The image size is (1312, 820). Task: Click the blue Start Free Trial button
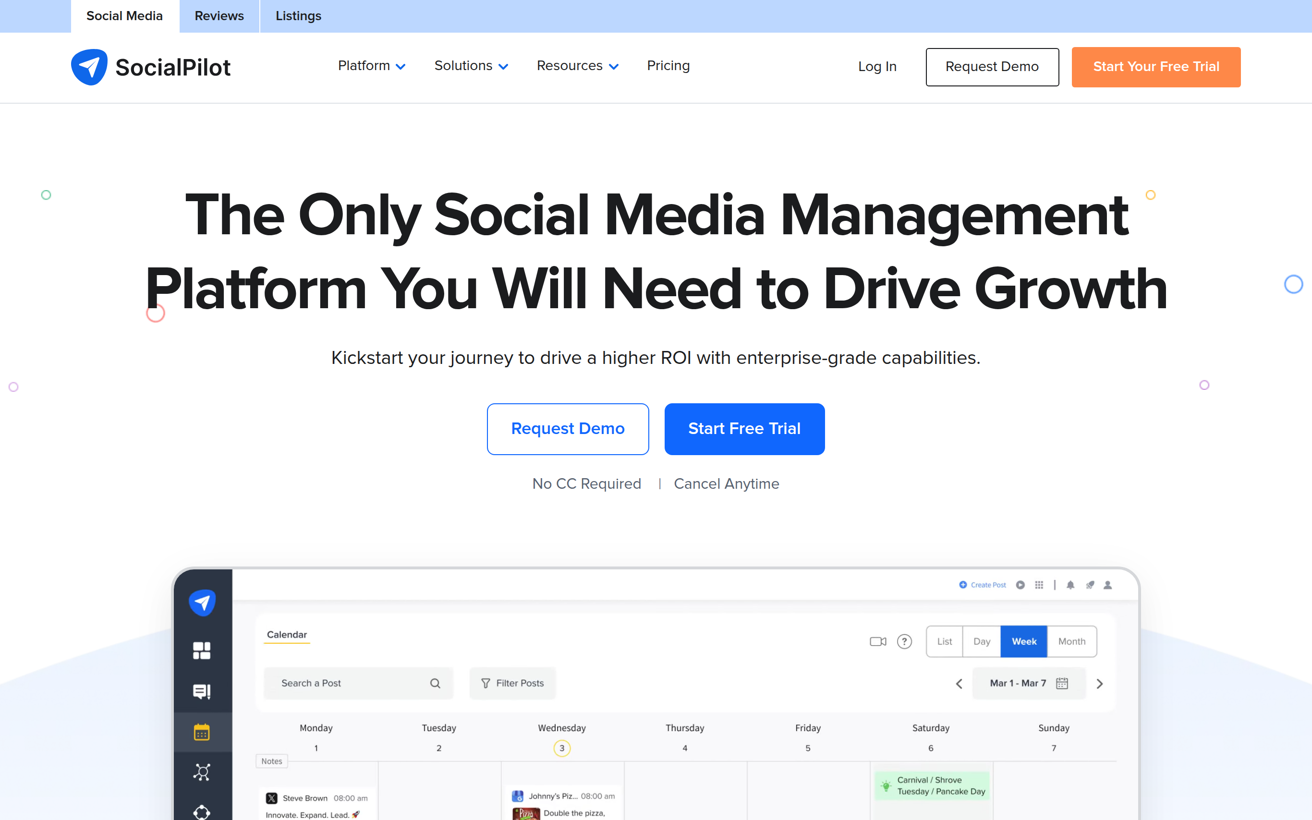coord(744,428)
